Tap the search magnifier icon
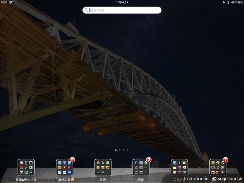Screen dimensions: 244x183 (87, 10)
